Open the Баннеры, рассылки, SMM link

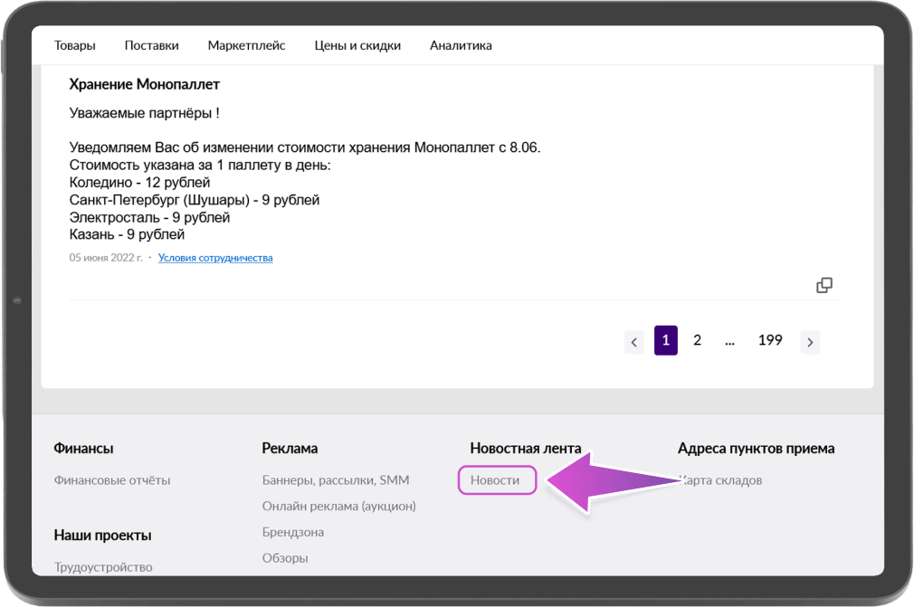336,480
